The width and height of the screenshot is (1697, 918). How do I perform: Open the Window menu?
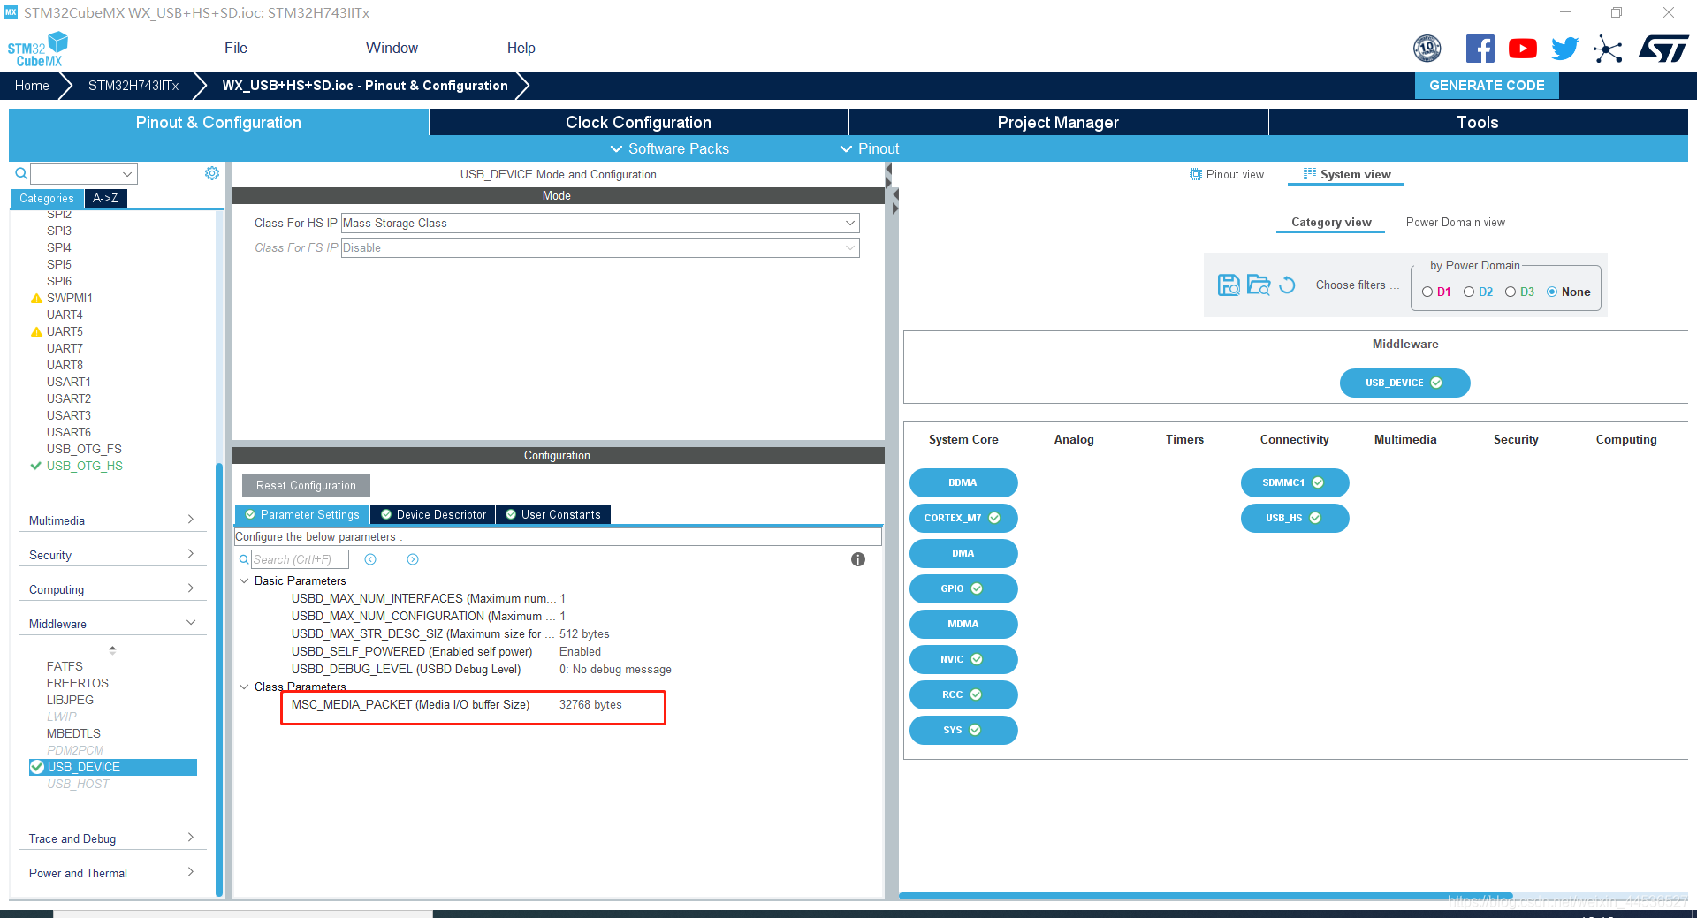coord(392,49)
